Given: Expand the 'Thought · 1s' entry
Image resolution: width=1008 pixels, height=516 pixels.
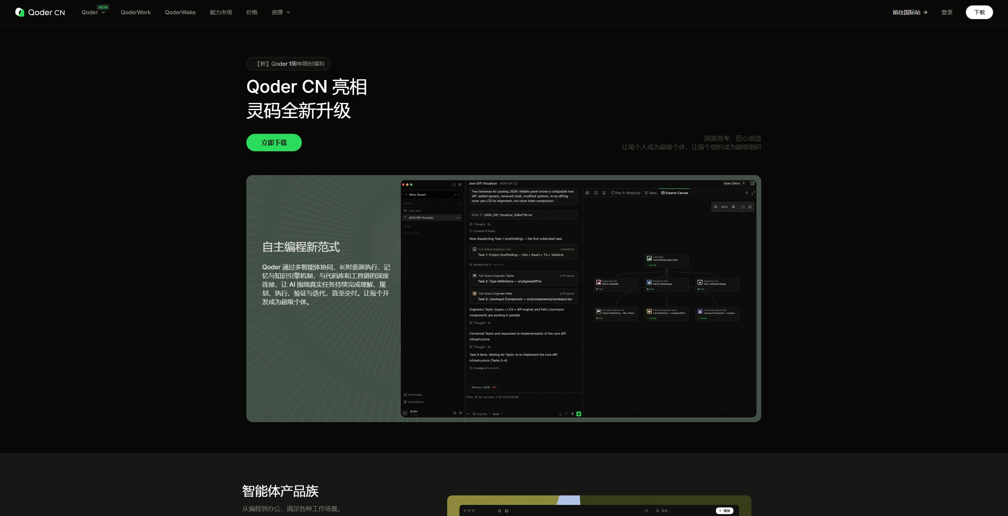Looking at the screenshot, I should [x=480, y=323].
